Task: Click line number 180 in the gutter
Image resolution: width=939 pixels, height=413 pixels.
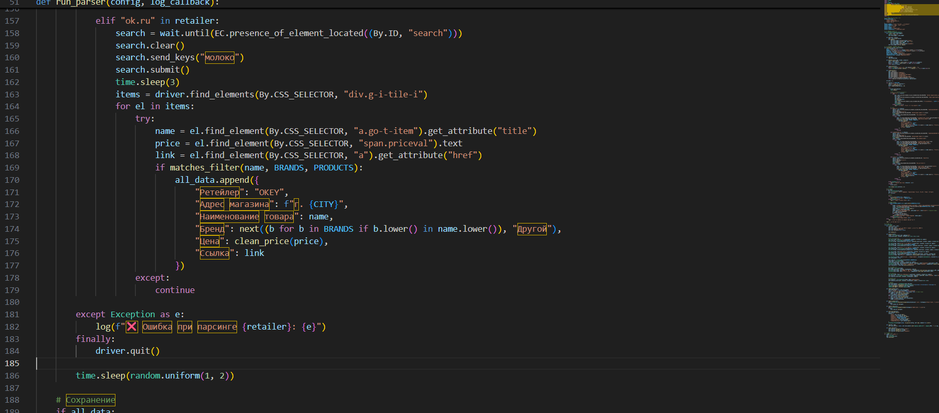Action: click(x=12, y=302)
